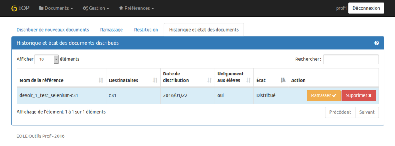Click the folder icon beside Documents
The width and height of the screenshot is (395, 146).
tap(41, 8)
